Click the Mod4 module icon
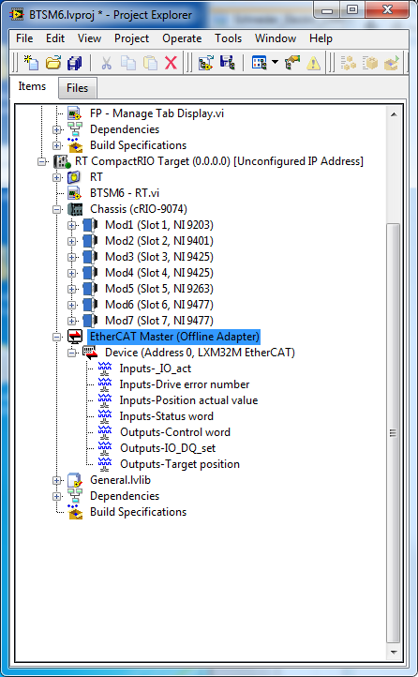The height and width of the screenshot is (677, 418). [x=90, y=273]
